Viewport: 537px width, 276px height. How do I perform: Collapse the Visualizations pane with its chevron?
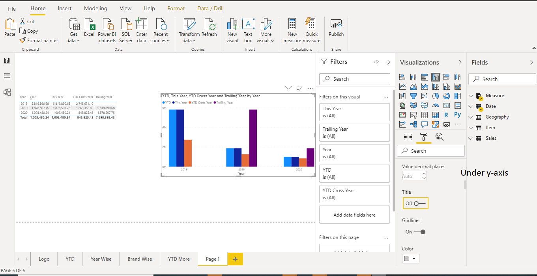pos(460,62)
